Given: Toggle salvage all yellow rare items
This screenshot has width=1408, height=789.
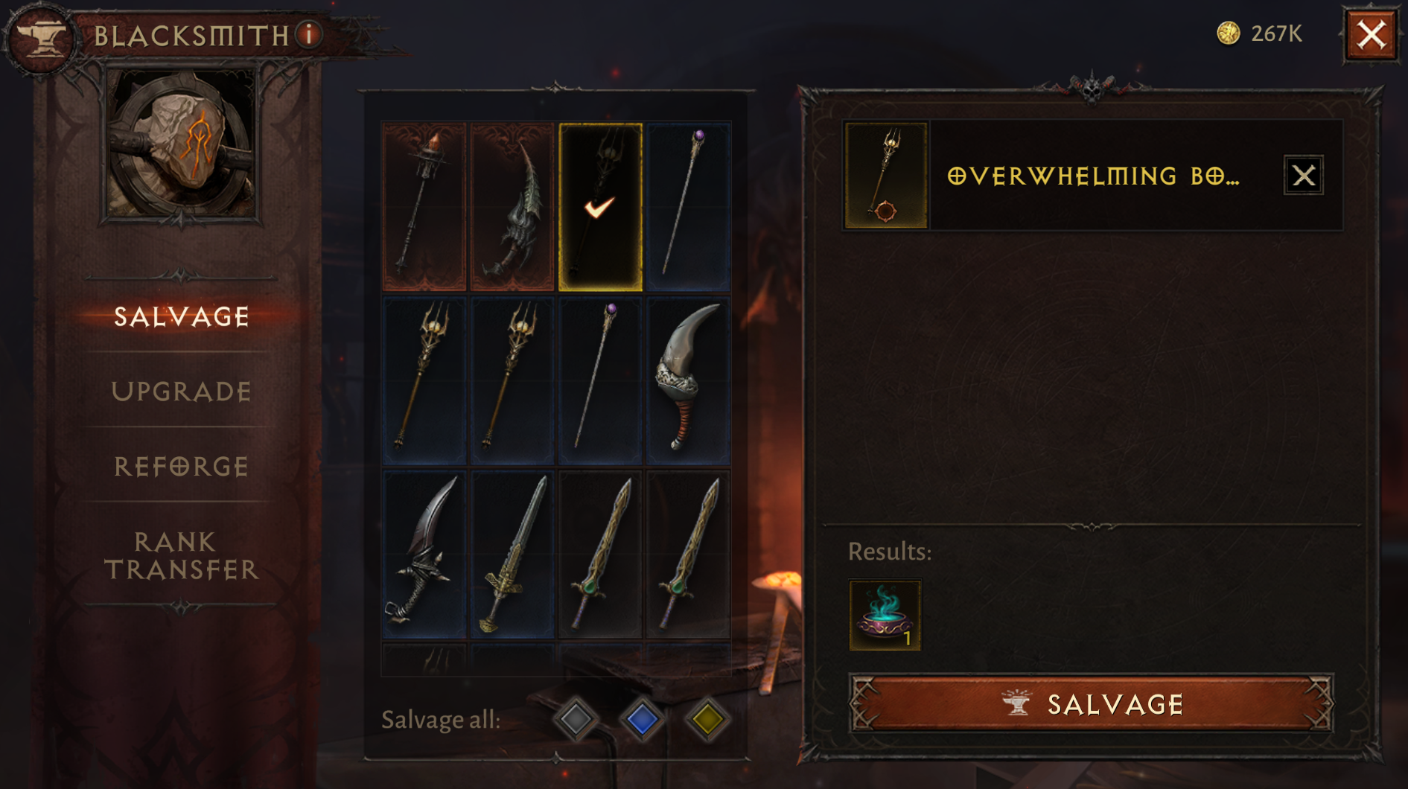Looking at the screenshot, I should click(x=707, y=719).
